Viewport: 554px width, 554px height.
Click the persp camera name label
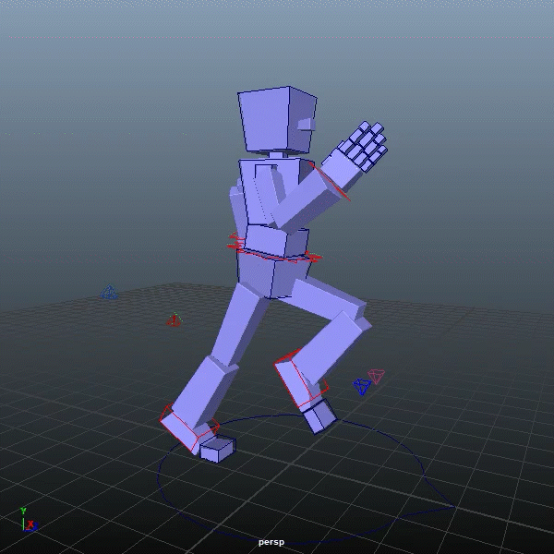point(271,542)
